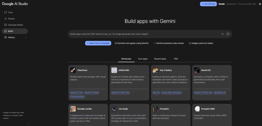The image size is (262, 126).
Task: Click the Generative UI tag
Action: click(220, 93)
